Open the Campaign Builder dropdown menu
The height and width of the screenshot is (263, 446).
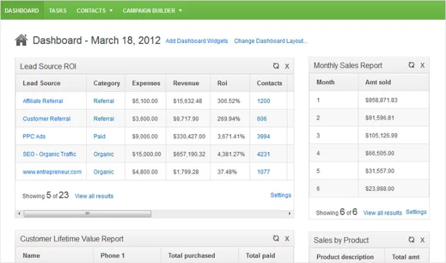tap(152, 11)
